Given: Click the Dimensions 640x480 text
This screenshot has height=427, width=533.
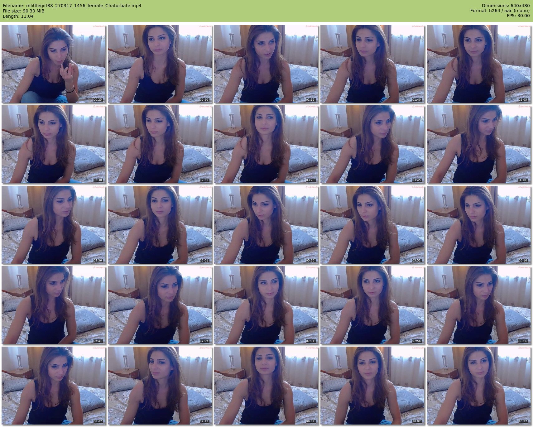Looking at the screenshot, I should (x=506, y=6).
